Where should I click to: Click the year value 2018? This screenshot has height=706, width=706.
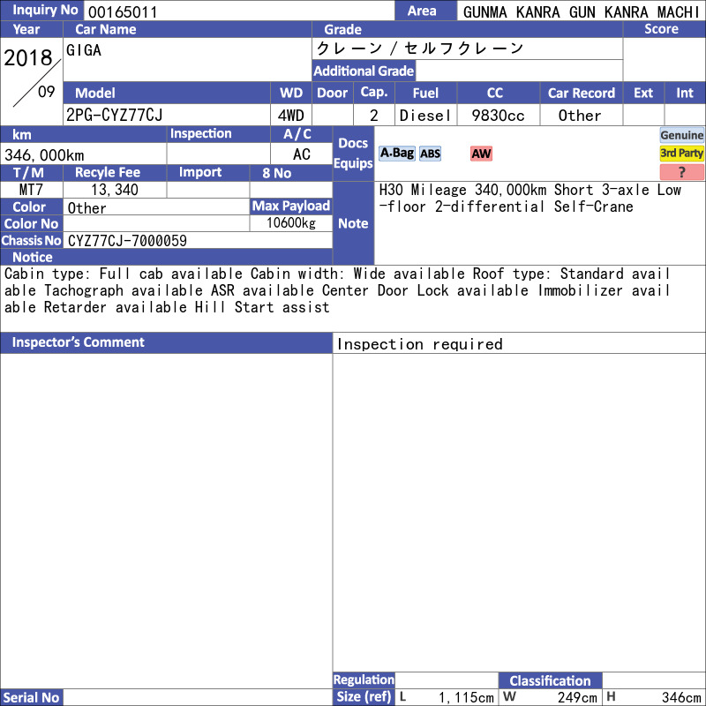point(28,57)
